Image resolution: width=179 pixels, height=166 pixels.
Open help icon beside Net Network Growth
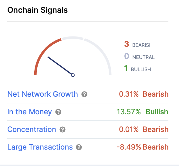pyautogui.click(x=84, y=94)
